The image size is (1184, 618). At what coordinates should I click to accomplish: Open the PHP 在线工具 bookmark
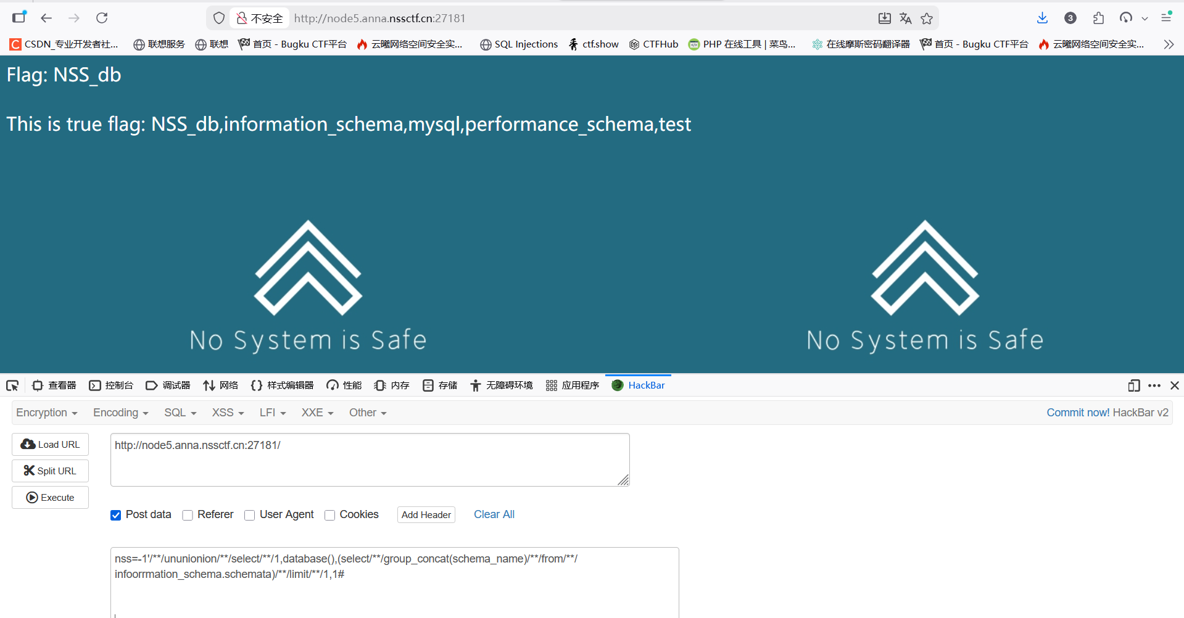pos(742,44)
